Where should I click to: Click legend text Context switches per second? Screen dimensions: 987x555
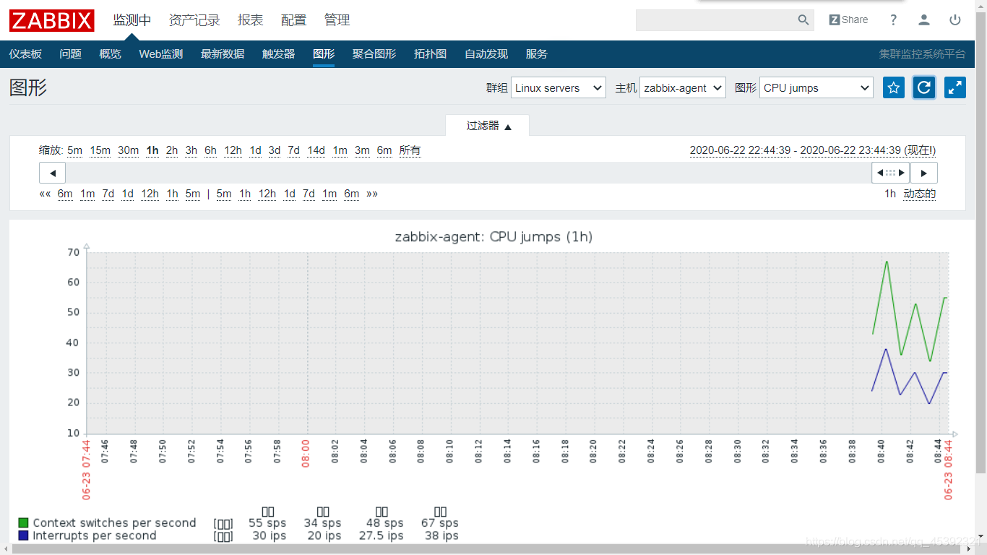[x=114, y=522]
